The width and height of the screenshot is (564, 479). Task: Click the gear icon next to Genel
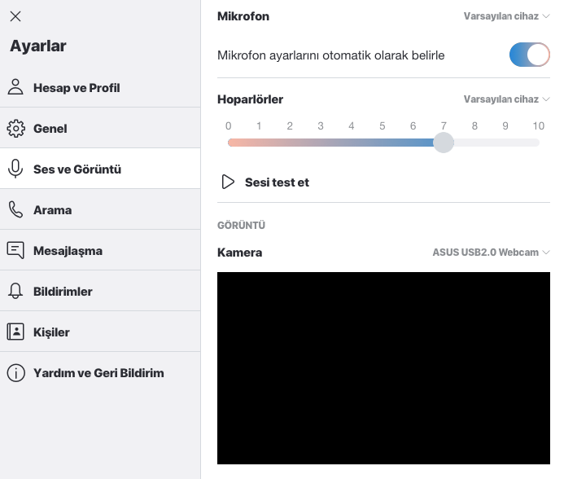15,129
